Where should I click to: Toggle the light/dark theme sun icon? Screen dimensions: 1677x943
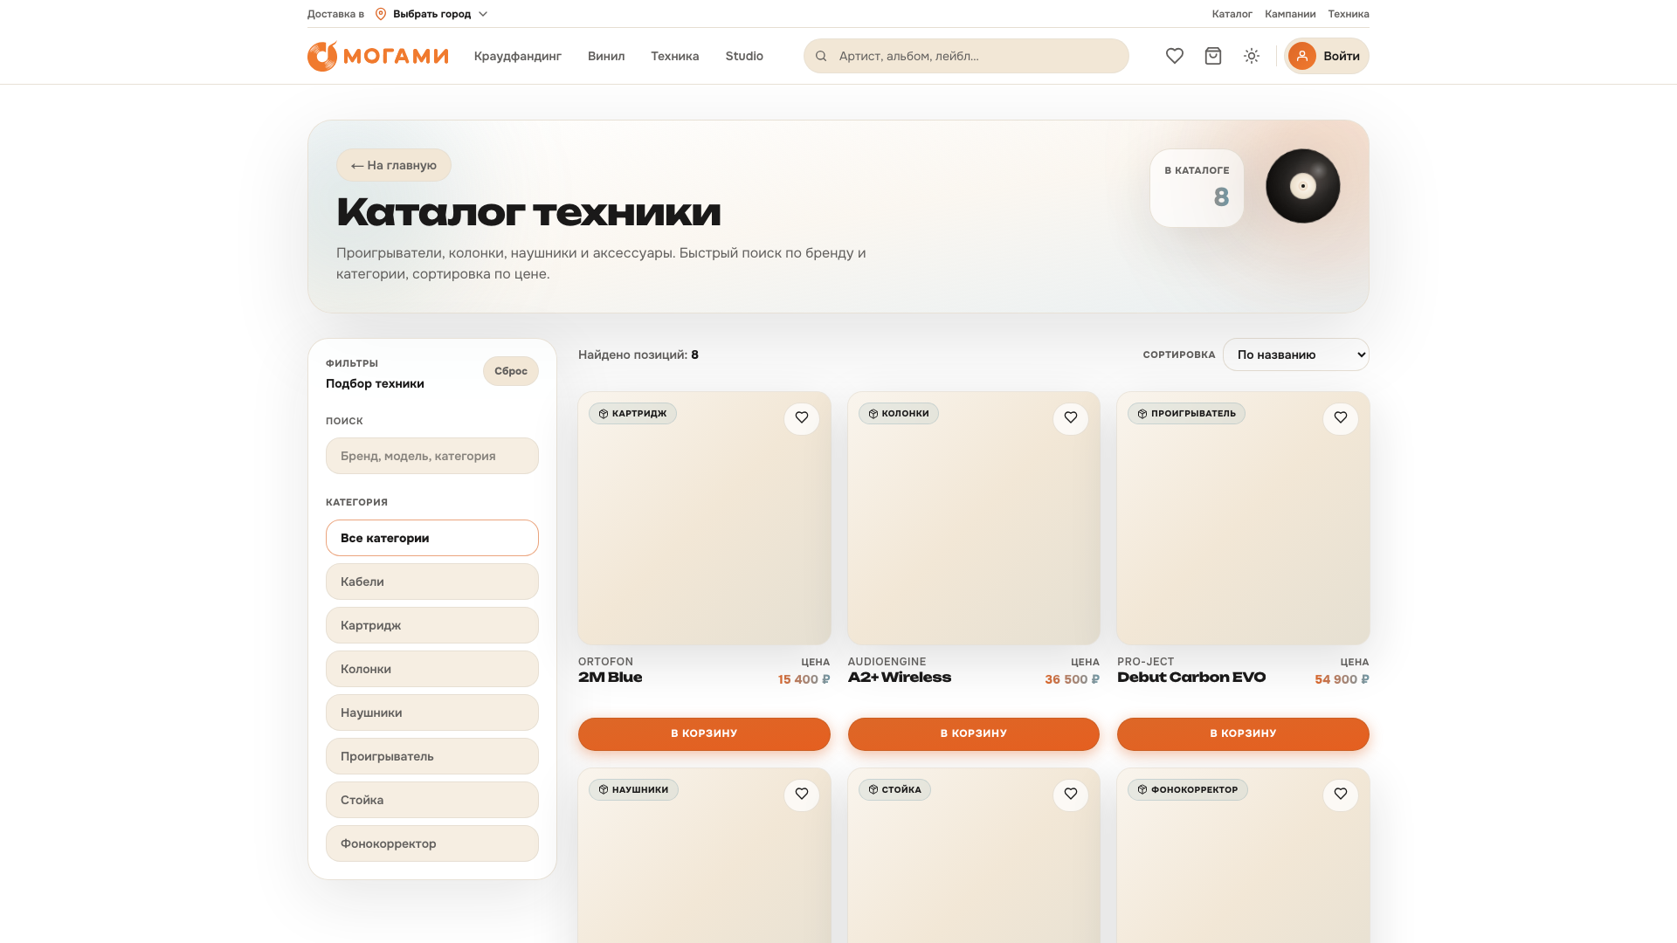pos(1252,56)
